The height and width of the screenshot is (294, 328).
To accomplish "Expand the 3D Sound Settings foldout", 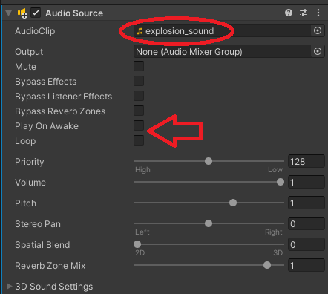I will 10,286.
